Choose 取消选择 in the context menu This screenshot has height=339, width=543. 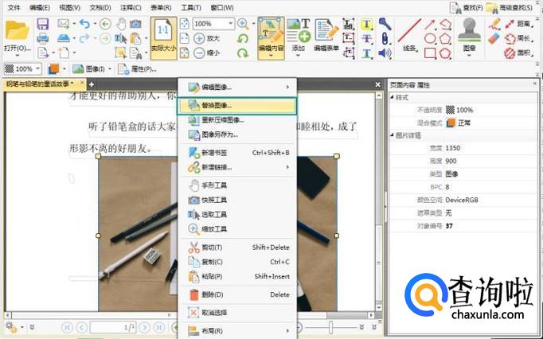(237, 313)
